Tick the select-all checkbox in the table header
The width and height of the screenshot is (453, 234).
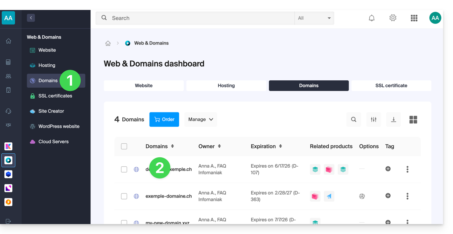pos(124,146)
